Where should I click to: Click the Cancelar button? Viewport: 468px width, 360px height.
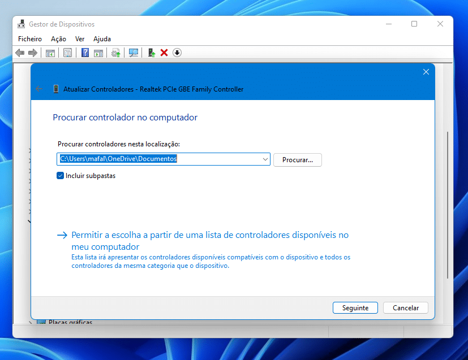(406, 308)
